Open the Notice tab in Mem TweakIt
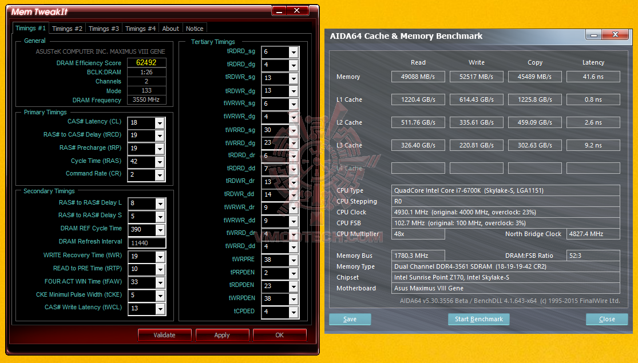Viewport: 638px width, 363px height. (195, 29)
